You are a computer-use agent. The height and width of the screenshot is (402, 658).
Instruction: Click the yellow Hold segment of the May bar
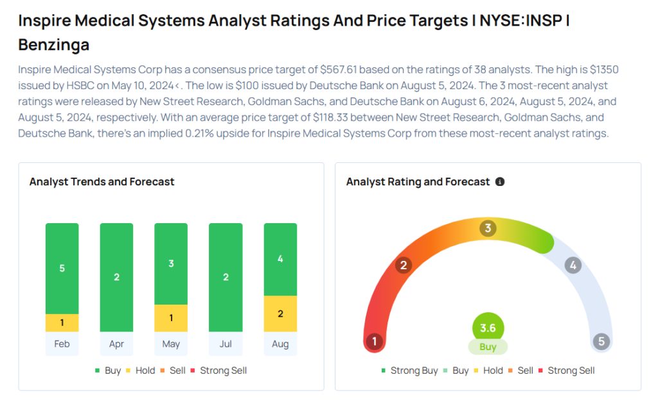coord(171,318)
